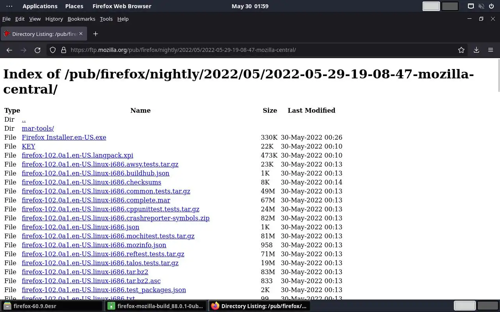Image resolution: width=500 pixels, height=312 pixels.
Task: Click the muted volume tray icon
Action: [x=481, y=6]
